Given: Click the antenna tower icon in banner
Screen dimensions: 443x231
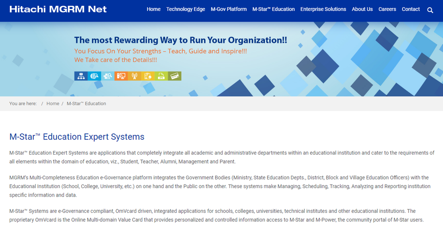Looking at the screenshot, I should click(135, 76).
